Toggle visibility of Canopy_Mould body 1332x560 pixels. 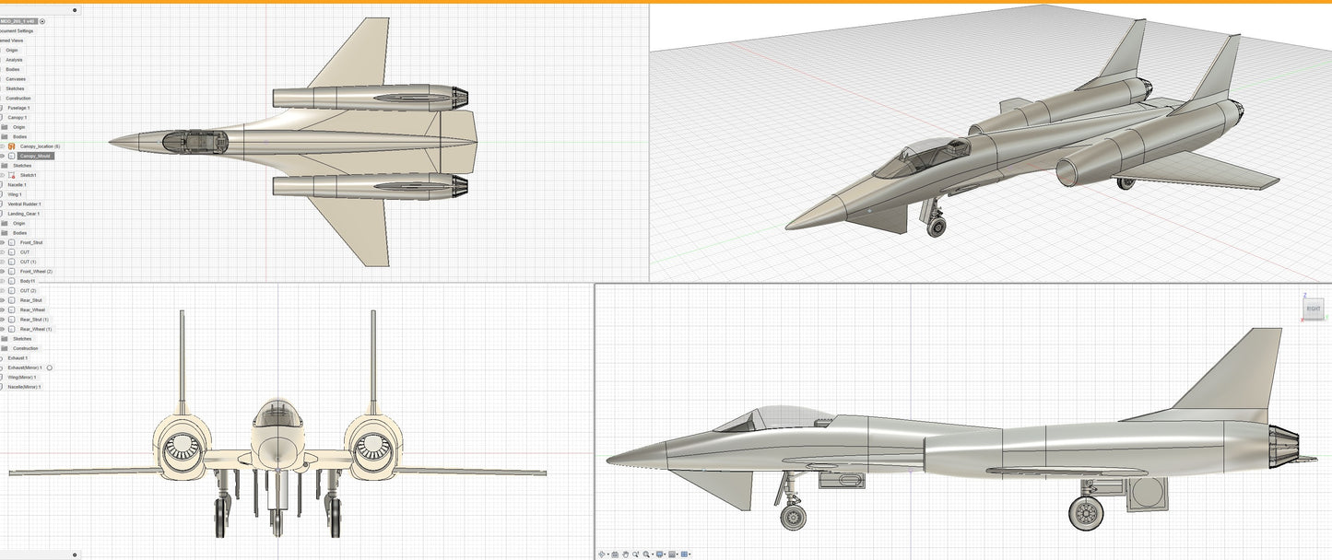(x=3, y=156)
